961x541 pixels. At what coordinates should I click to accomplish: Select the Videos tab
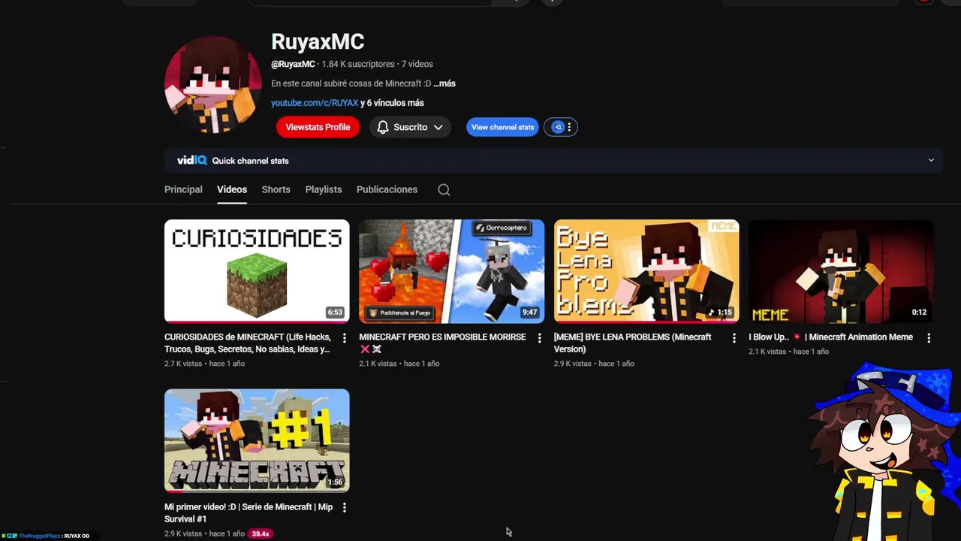tap(232, 189)
